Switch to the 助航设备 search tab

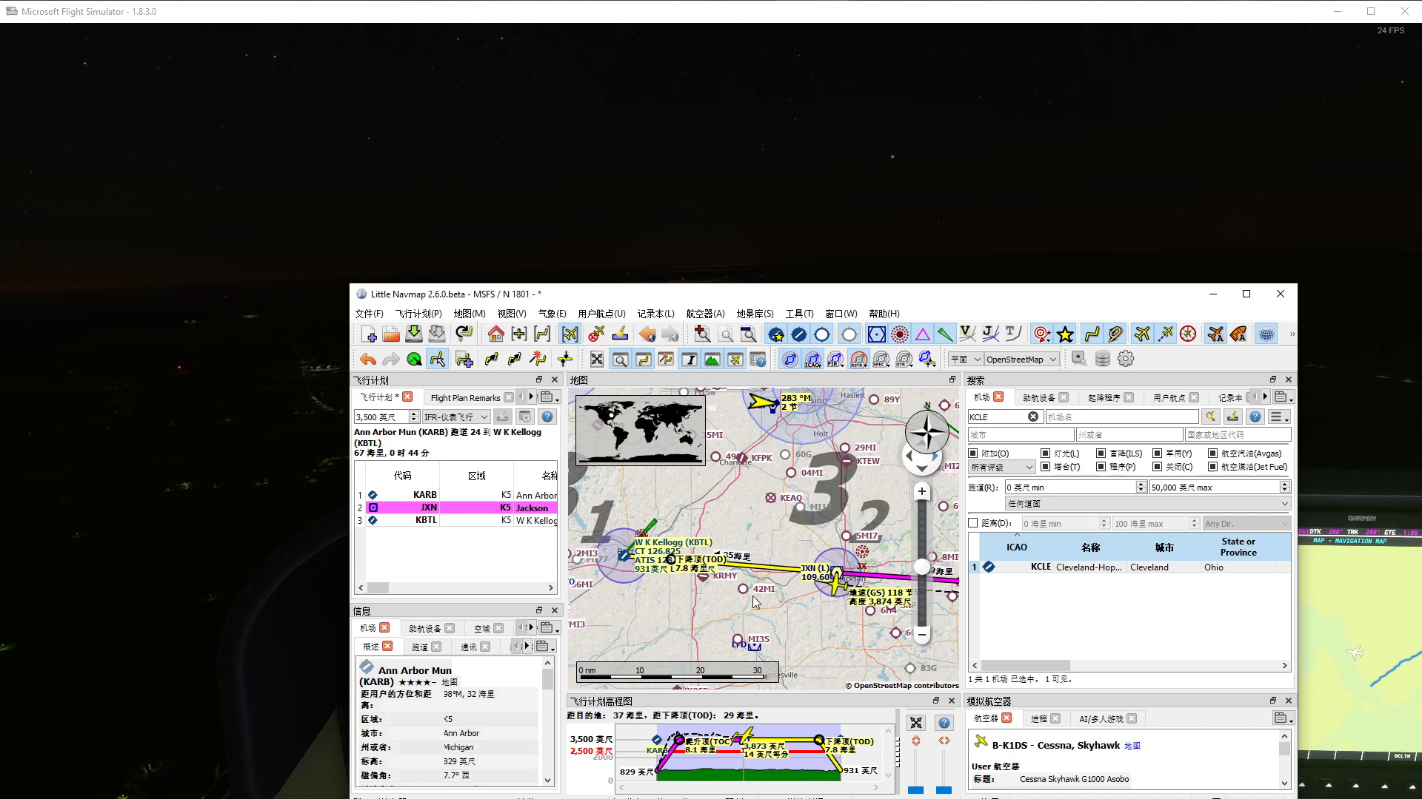pyautogui.click(x=1038, y=398)
